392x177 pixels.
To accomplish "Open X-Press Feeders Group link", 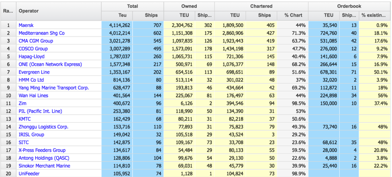I will coord(42,150).
